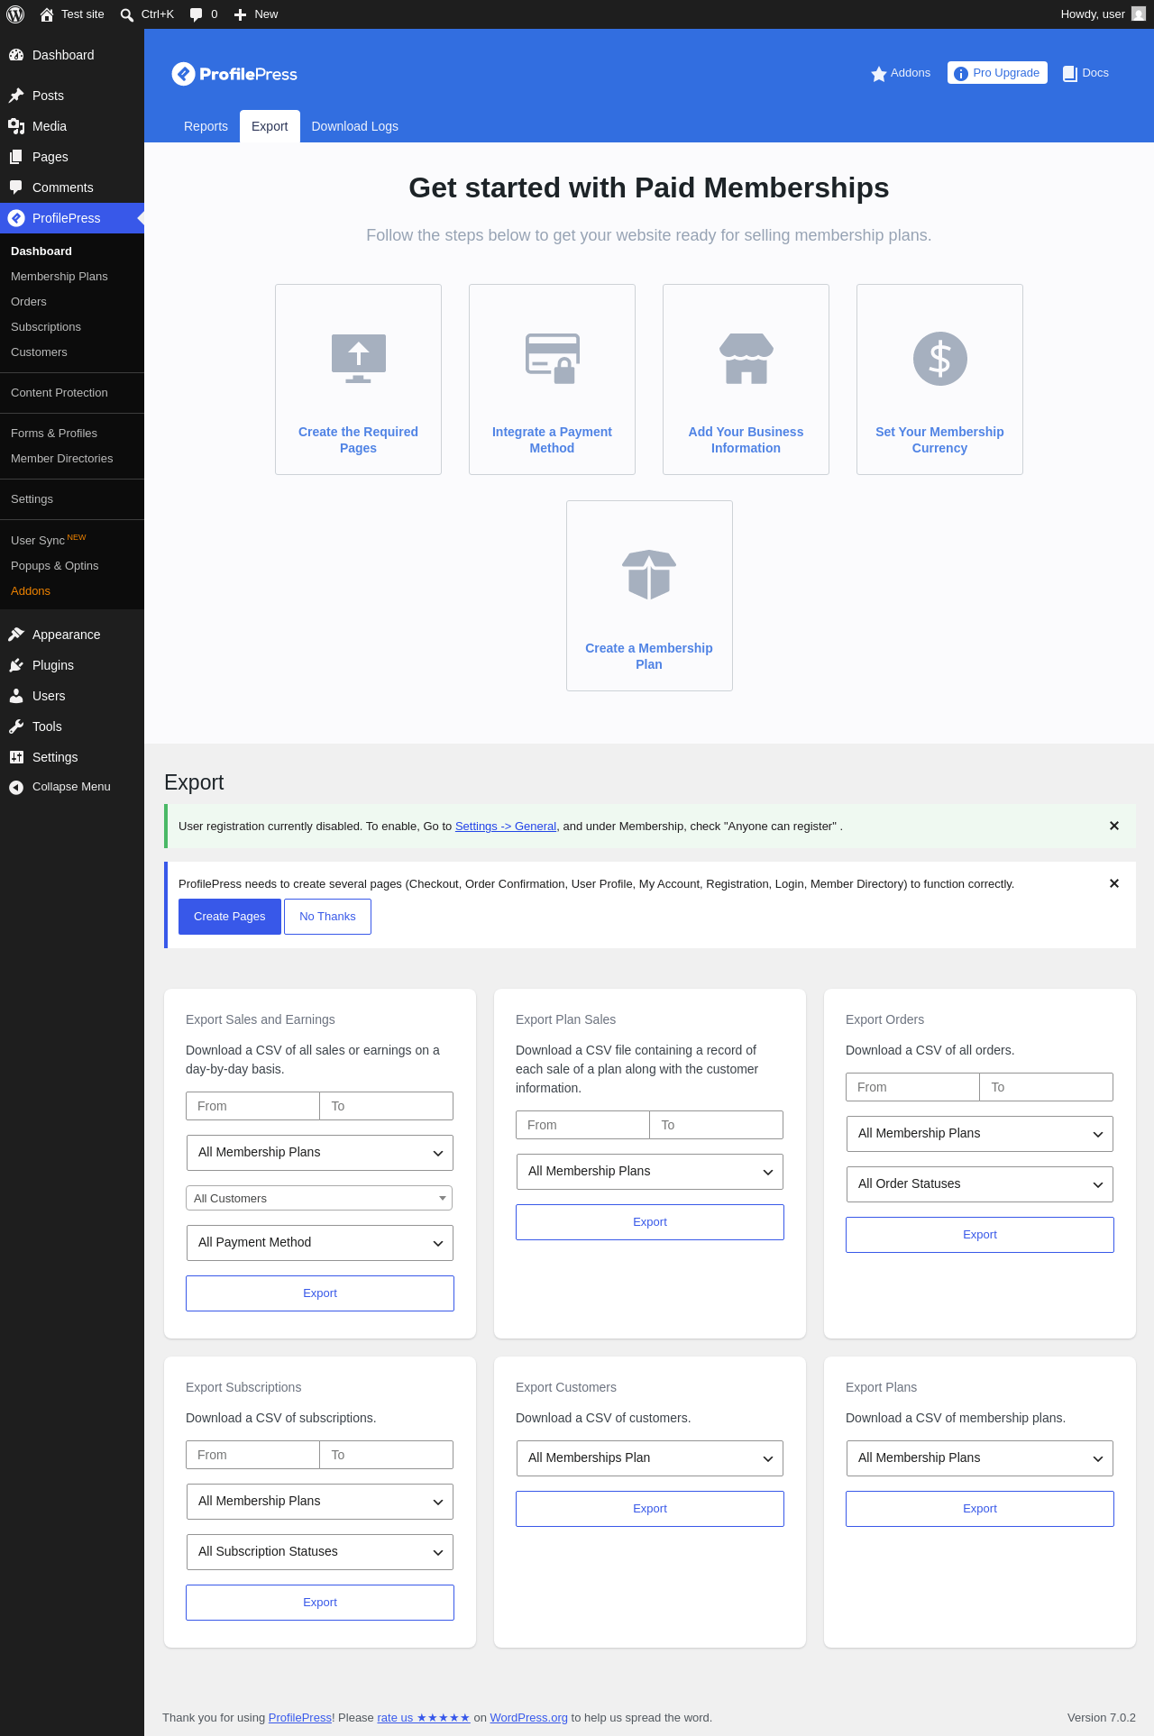Dismiss the user registration disabled notice
Image resolution: width=1154 pixels, height=1736 pixels.
click(x=1114, y=826)
